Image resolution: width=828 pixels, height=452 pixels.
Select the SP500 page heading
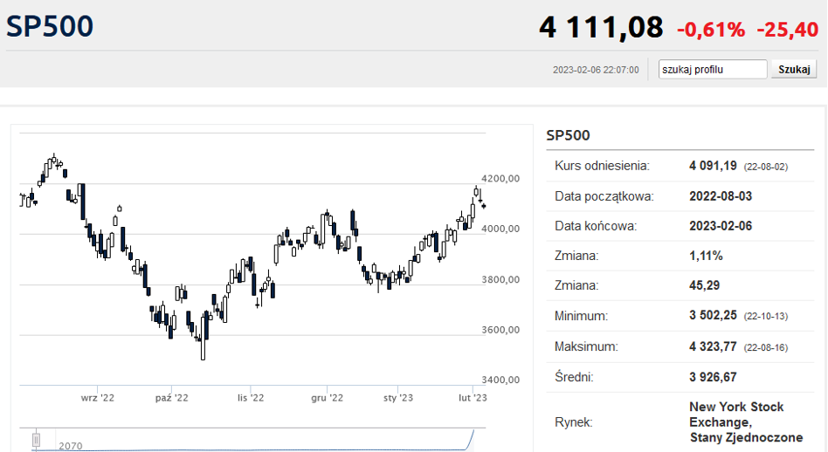50,26
